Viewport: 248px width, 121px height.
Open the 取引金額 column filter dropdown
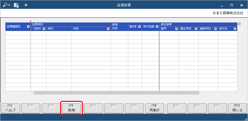pos(157,27)
